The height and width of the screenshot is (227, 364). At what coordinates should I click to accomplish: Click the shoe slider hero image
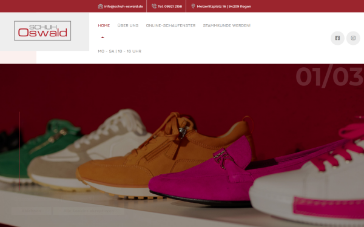[x=182, y=145]
